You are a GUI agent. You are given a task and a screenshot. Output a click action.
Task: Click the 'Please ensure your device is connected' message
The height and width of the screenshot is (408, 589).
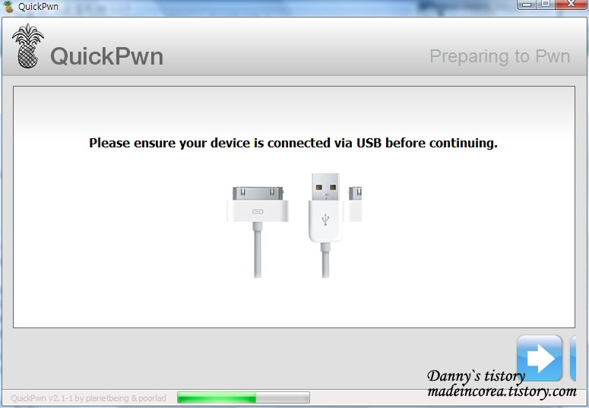293,143
